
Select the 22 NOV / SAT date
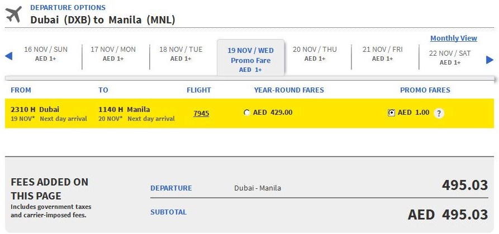click(x=450, y=57)
